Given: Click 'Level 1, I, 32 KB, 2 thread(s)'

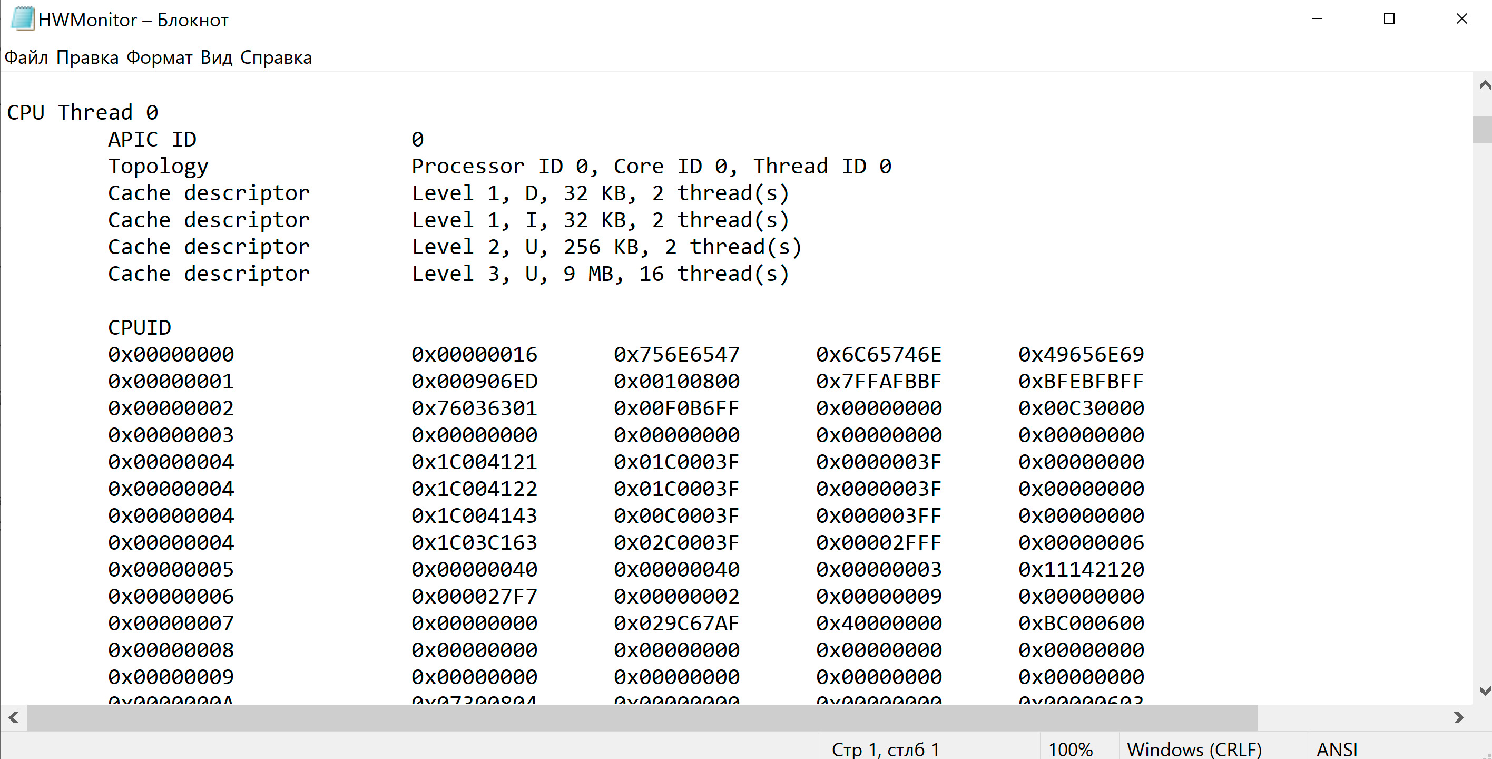Looking at the screenshot, I should pyautogui.click(x=601, y=220).
